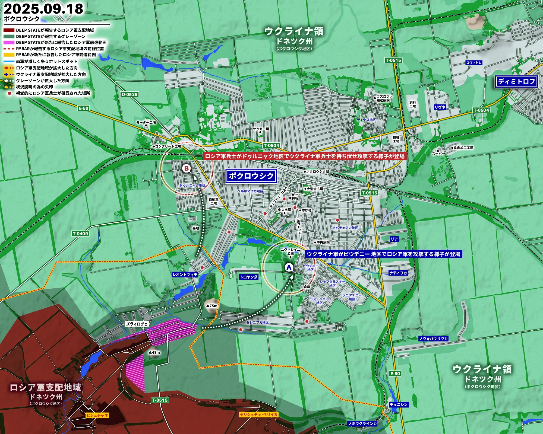Click the ピシュチャネ yellow village label
This screenshot has width=543, height=434.
97,415
